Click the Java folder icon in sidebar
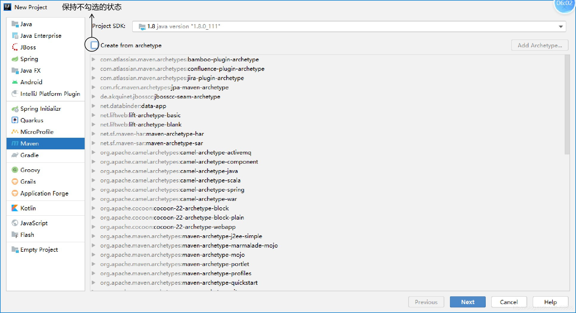 coord(15,24)
